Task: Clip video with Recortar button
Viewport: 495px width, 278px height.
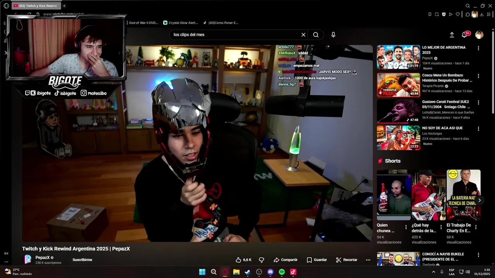Action: [346, 260]
